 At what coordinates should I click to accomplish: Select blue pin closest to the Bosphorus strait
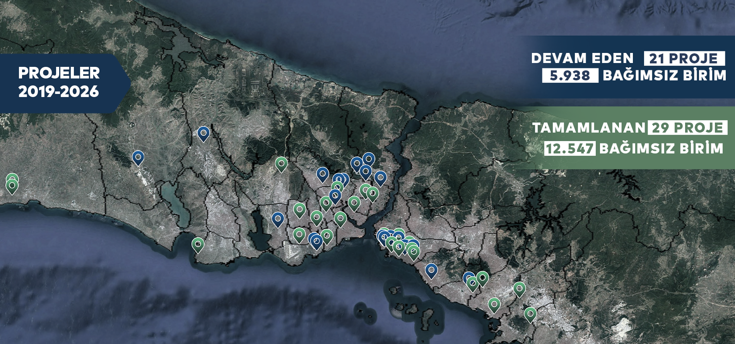[381, 178]
